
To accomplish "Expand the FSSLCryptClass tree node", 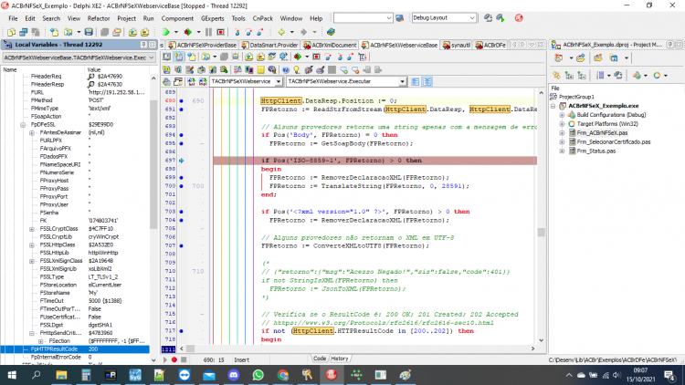I will click(x=32, y=229).
